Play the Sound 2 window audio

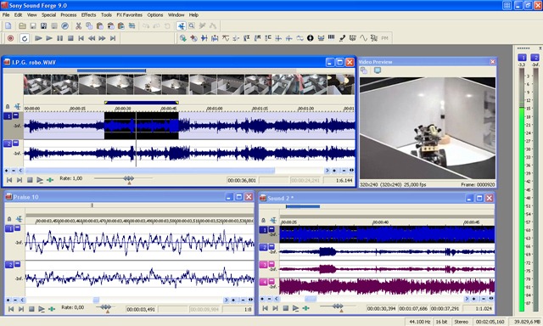click(x=295, y=308)
